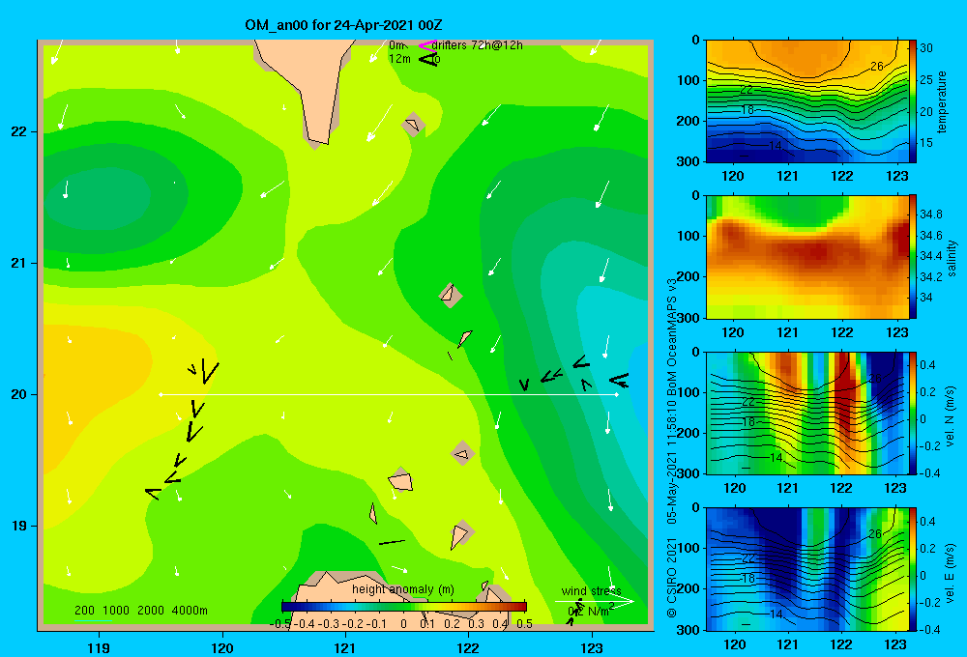Click the 26 contour label in temperature plot
This screenshot has width=967, height=657.
pyautogui.click(x=877, y=66)
